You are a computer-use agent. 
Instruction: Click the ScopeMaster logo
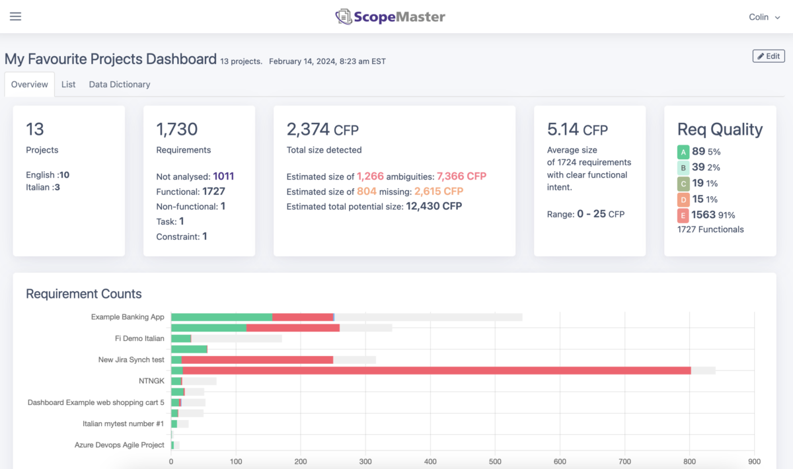390,17
